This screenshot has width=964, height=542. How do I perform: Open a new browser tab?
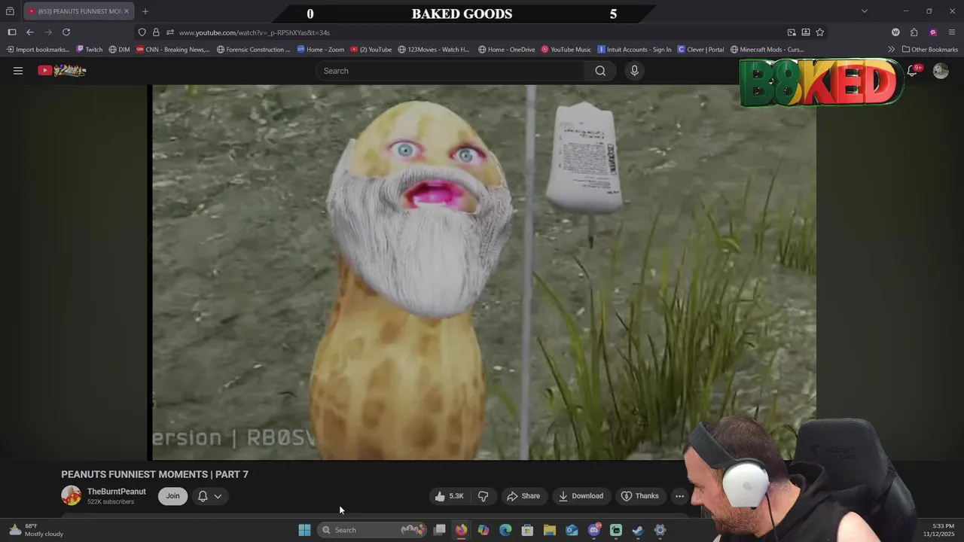(145, 11)
